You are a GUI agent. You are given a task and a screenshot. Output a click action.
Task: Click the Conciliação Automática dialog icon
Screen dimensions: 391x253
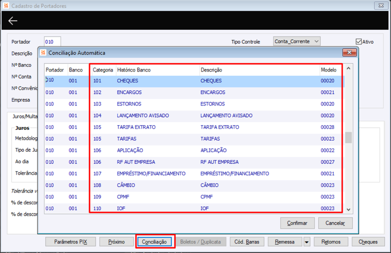(43, 53)
